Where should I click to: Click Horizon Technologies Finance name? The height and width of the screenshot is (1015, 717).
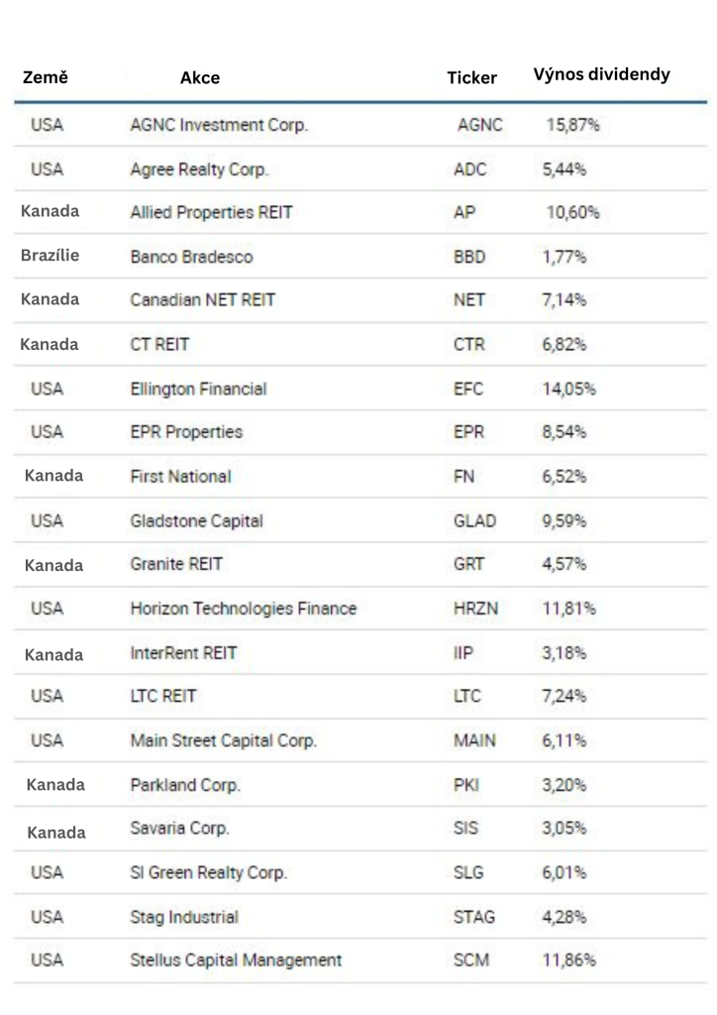coord(243,609)
